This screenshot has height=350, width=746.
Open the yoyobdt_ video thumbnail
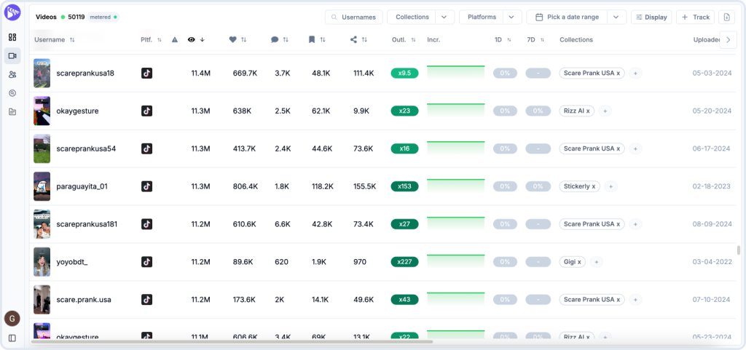click(x=42, y=262)
